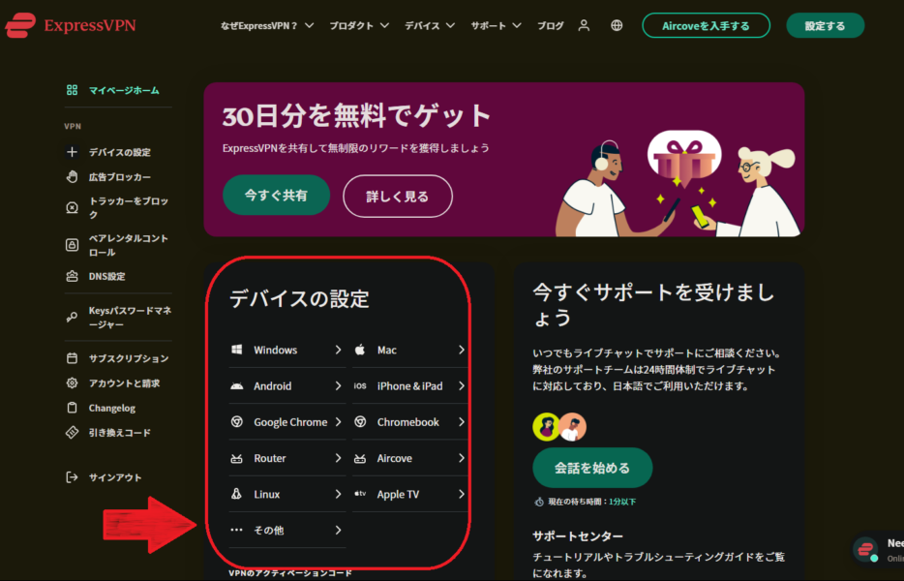Click the chevron next to Linux
The image size is (904, 581).
tap(338, 494)
